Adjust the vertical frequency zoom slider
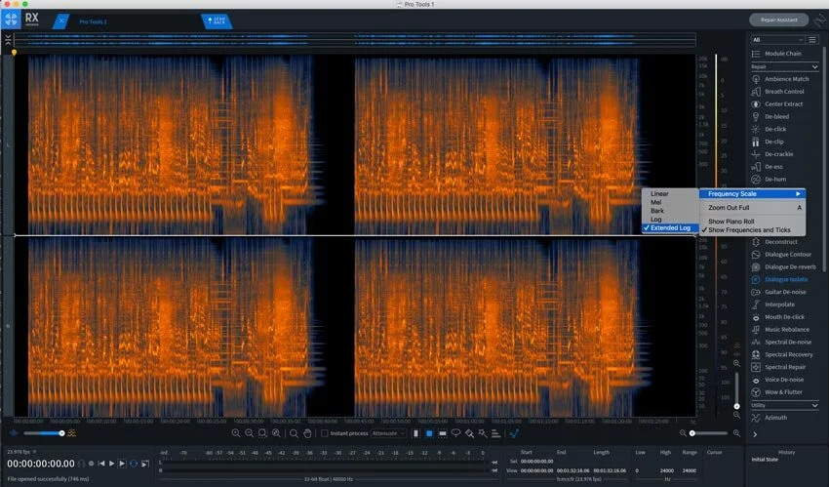Image resolution: width=829 pixels, height=487 pixels. pyautogui.click(x=736, y=390)
